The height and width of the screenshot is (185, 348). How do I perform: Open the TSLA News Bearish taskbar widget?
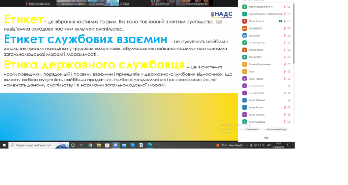[230, 145]
